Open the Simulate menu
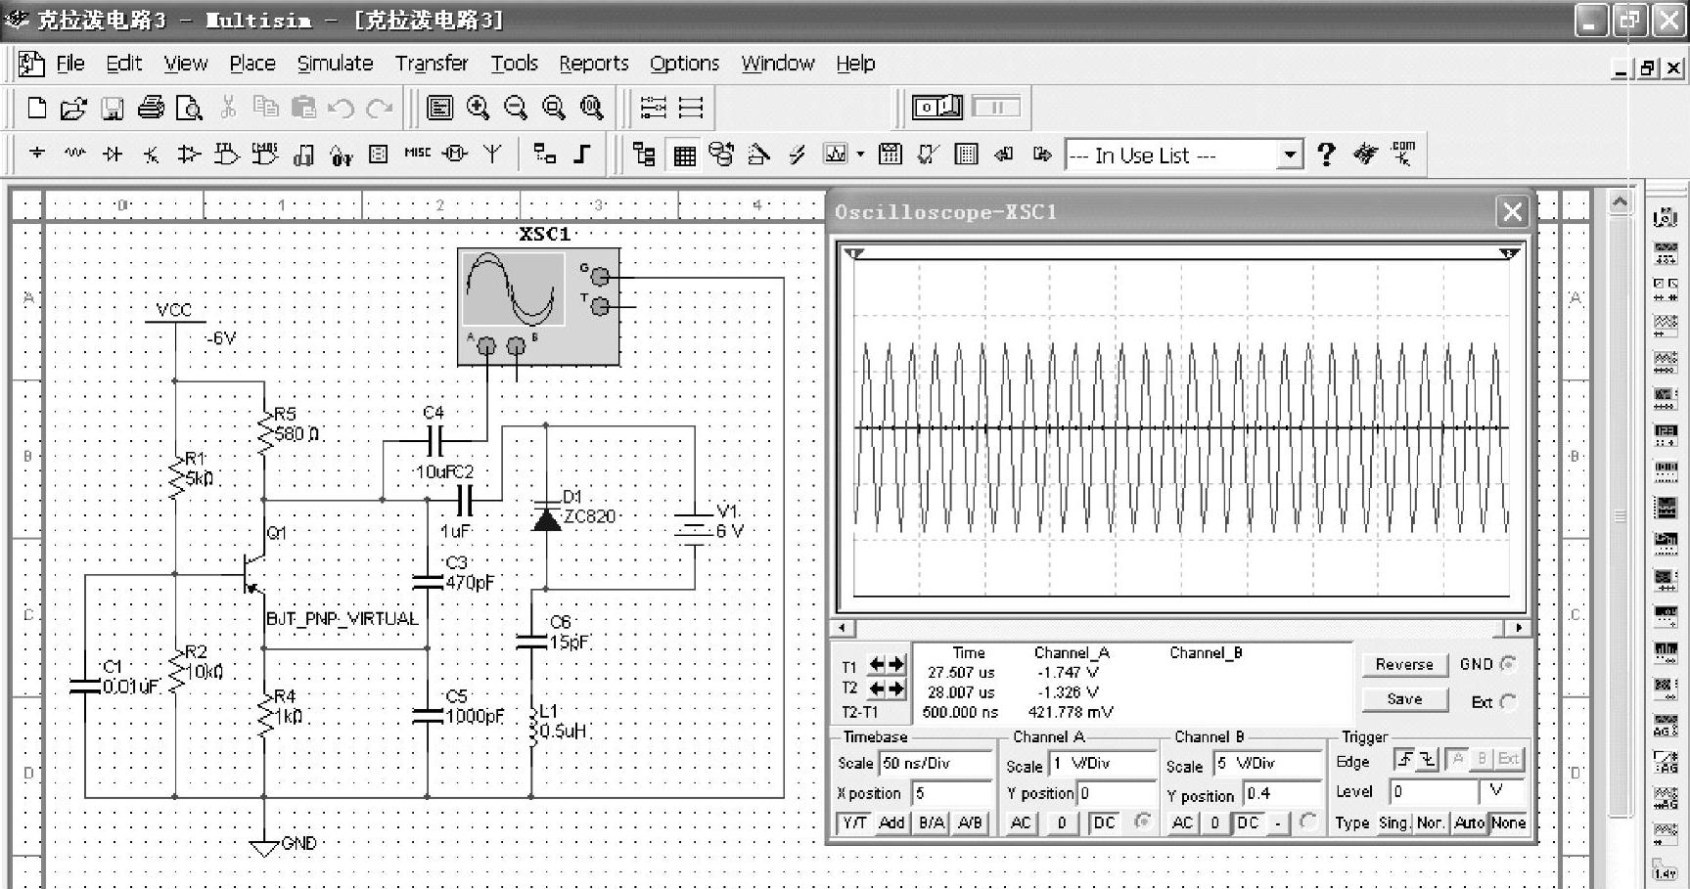The image size is (1690, 889). point(335,64)
